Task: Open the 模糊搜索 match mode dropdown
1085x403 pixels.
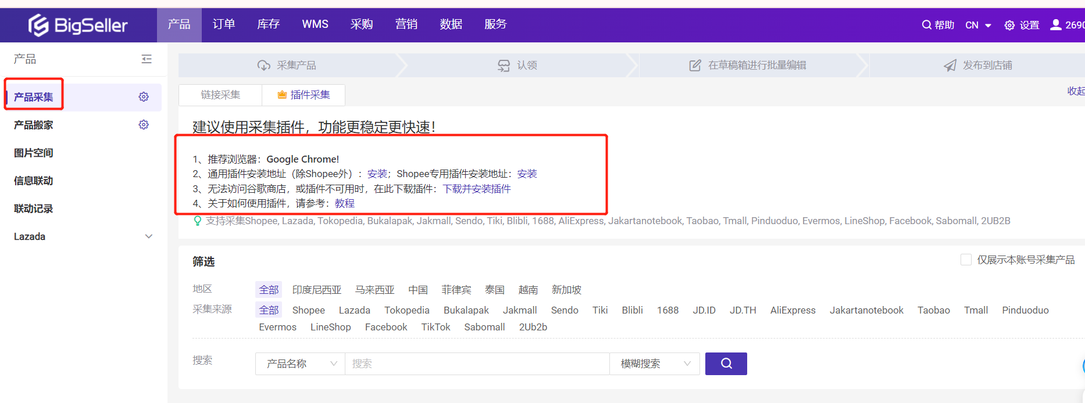Action: click(x=654, y=364)
